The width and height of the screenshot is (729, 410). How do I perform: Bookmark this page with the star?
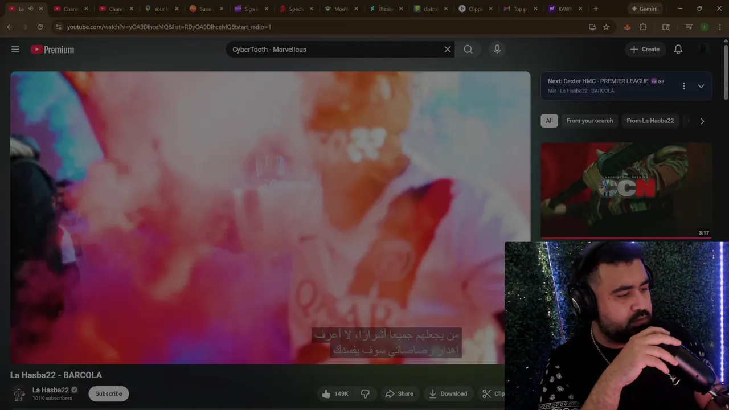[x=606, y=27]
